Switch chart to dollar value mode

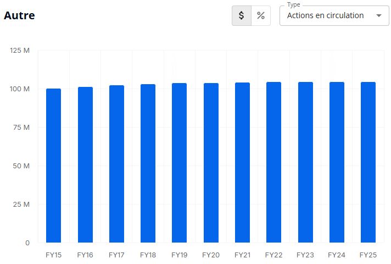pyautogui.click(x=242, y=15)
